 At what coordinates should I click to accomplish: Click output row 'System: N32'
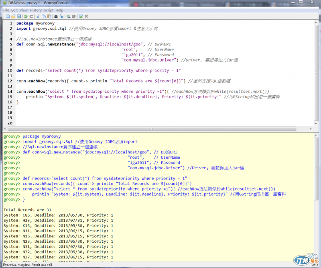tap(58, 252)
